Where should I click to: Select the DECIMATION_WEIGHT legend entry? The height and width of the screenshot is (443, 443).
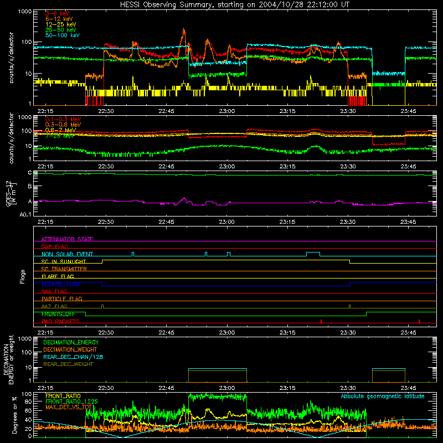coord(70,349)
